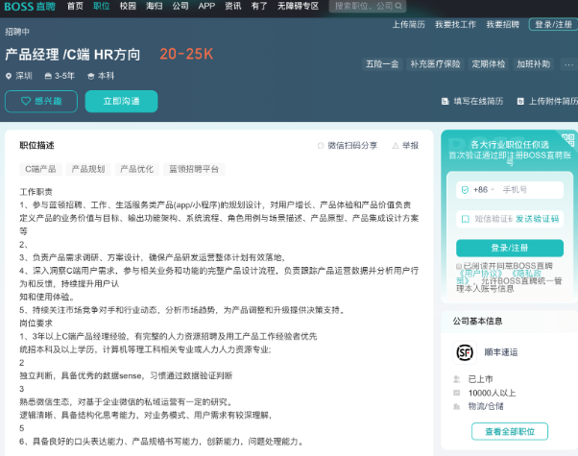The image size is (578, 456).
Task: Click the BOSS直聘 logo
Action: pos(30,7)
